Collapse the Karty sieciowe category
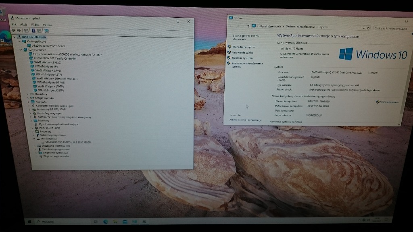 [21, 50]
